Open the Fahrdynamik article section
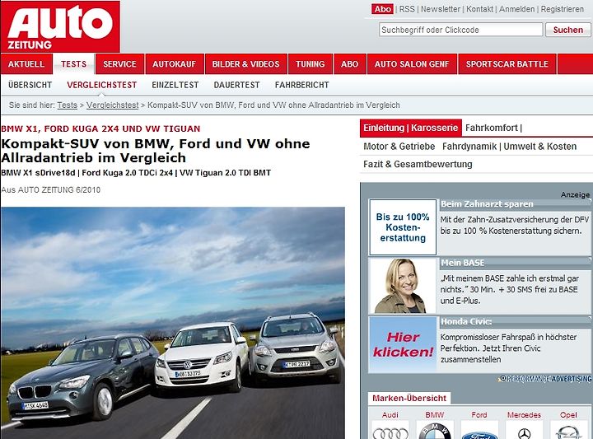593x439 pixels. (469, 147)
